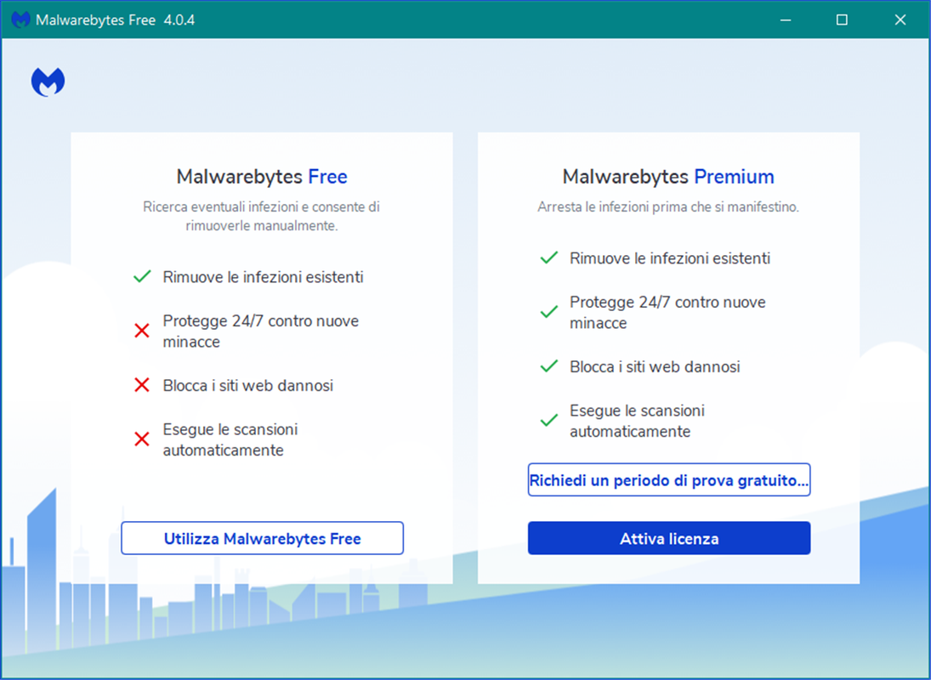Click green check beside Premium 'Blocca i siti web dannosi'
Image resolution: width=931 pixels, height=680 pixels.
coord(548,366)
